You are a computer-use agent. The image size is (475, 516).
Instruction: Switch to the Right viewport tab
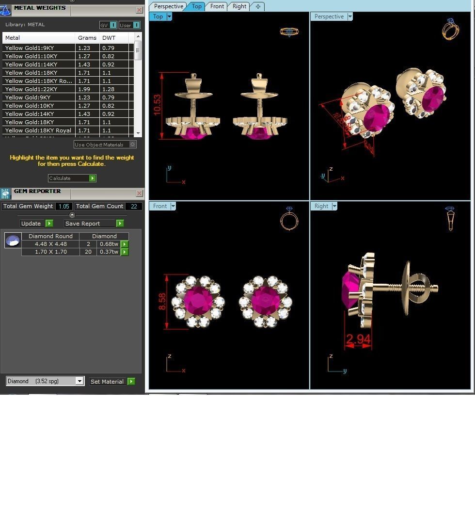tap(239, 6)
